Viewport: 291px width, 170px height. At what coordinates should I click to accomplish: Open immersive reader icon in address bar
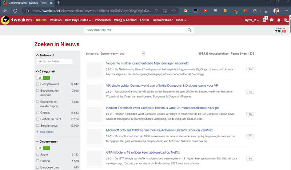pyautogui.click(x=165, y=11)
